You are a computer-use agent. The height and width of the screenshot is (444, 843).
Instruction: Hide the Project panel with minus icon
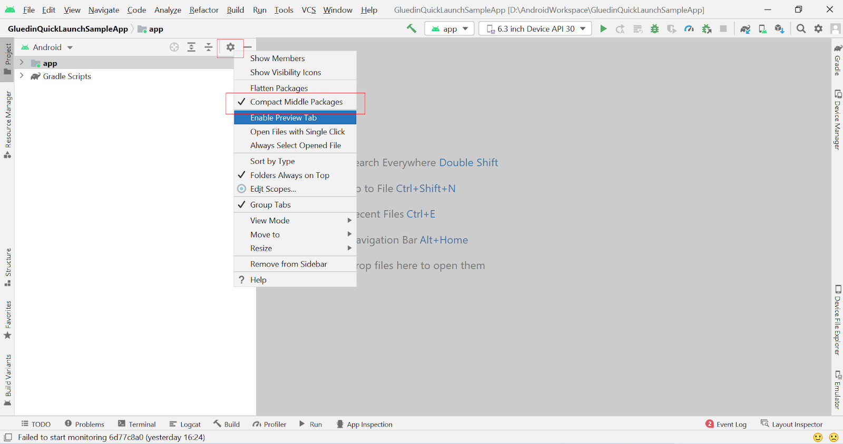coord(248,47)
